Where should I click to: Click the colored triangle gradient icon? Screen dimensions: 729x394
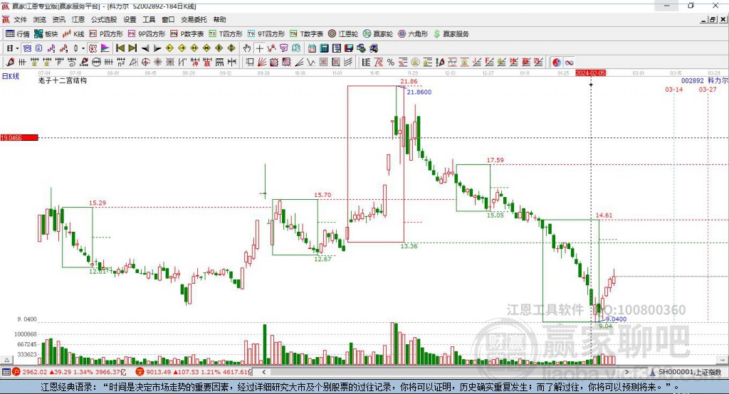tap(105, 48)
